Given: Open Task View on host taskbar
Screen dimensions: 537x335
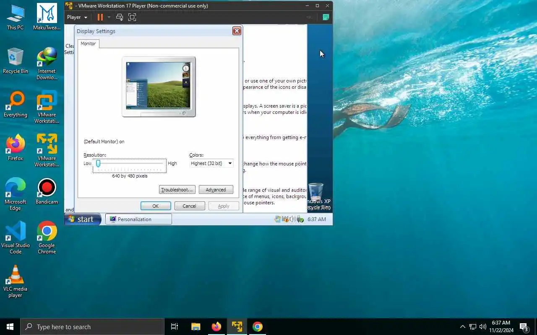Looking at the screenshot, I should tap(175, 327).
